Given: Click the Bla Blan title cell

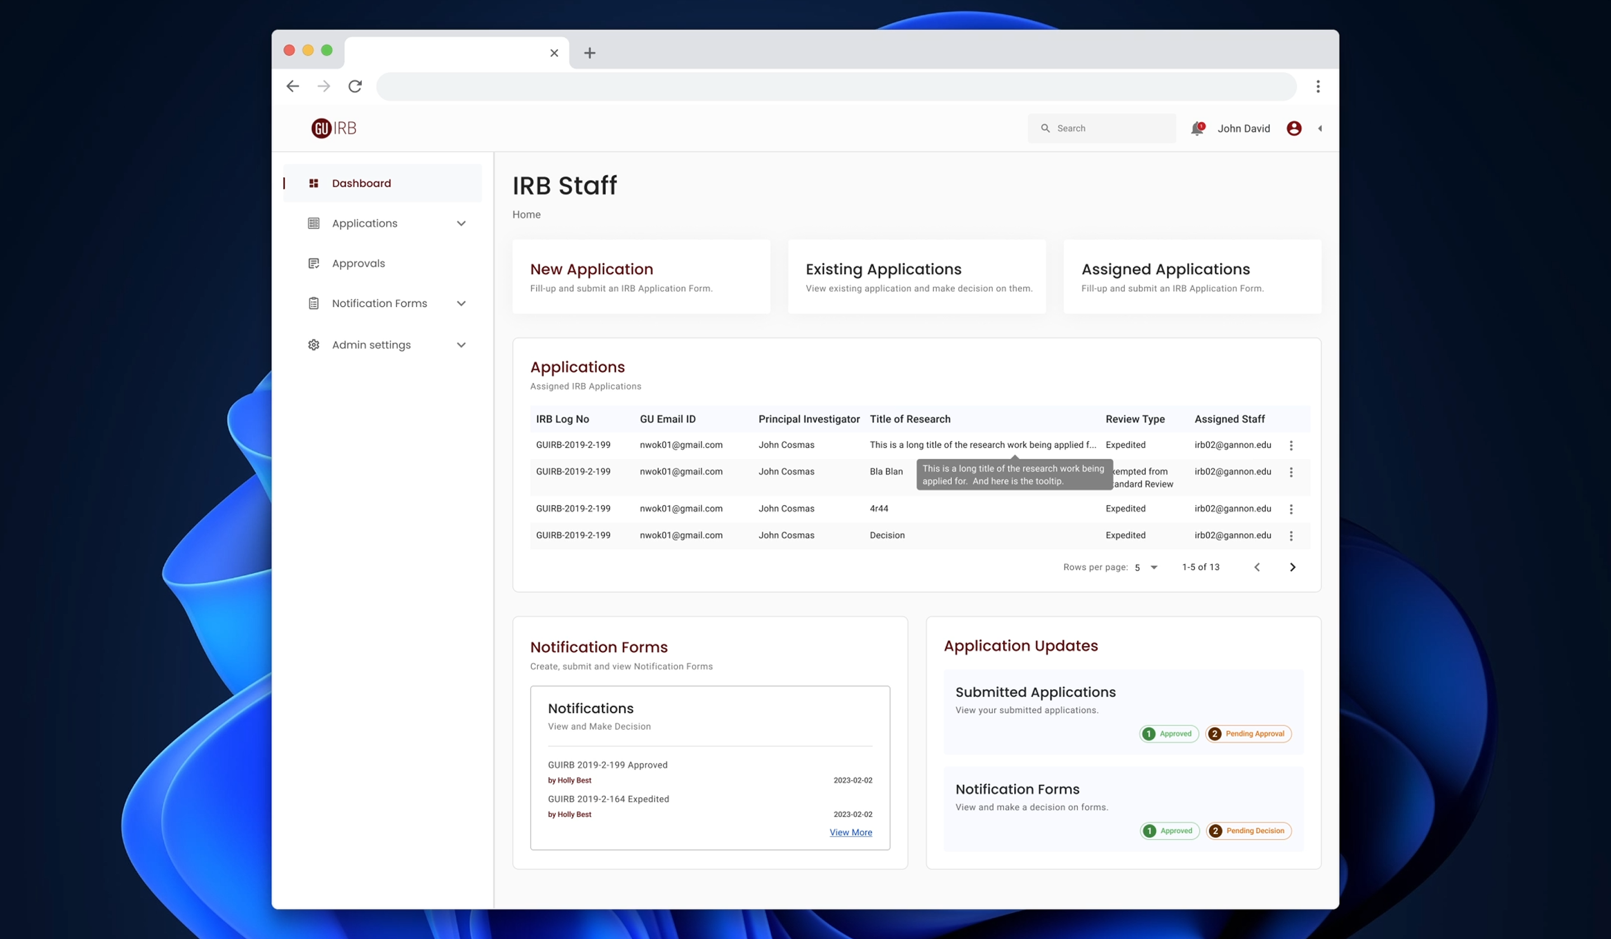Looking at the screenshot, I should tap(886, 471).
